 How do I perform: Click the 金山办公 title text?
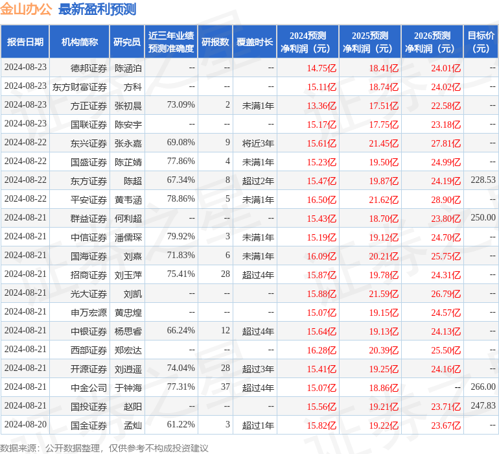tap(26, 9)
